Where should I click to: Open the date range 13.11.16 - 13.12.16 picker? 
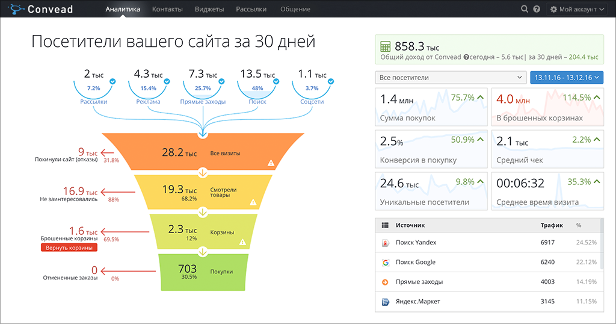[567, 78]
